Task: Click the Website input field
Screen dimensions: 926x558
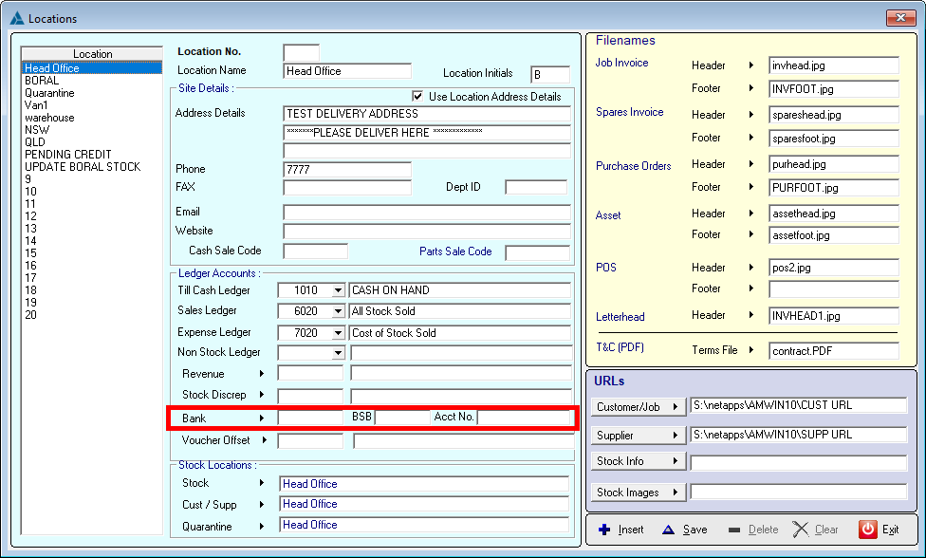Action: (427, 232)
